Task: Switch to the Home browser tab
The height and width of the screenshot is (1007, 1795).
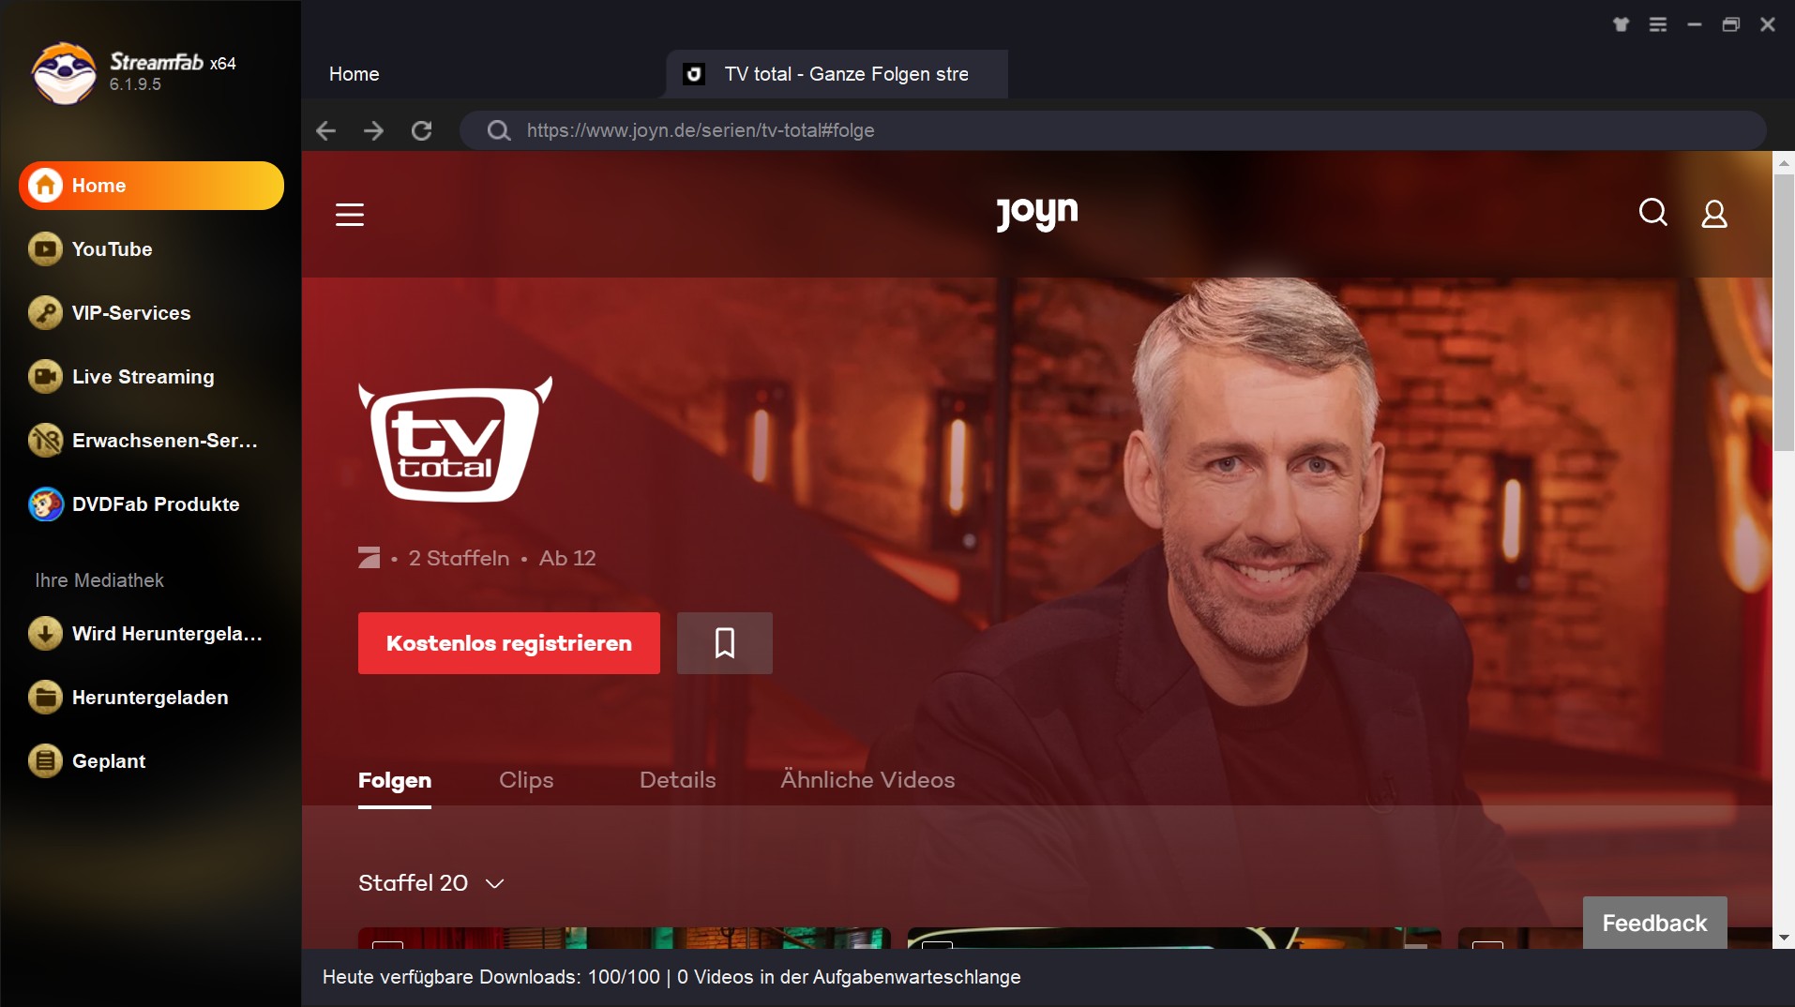Action: click(x=354, y=74)
